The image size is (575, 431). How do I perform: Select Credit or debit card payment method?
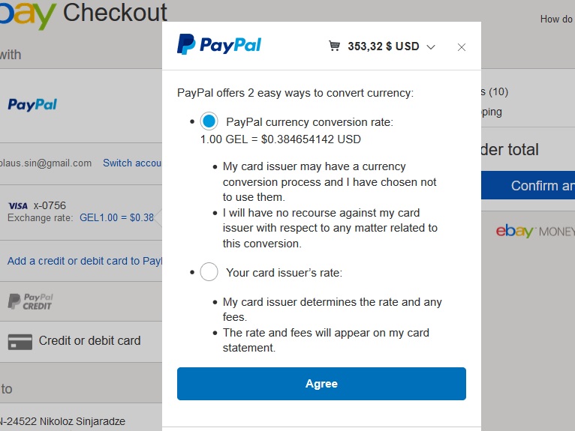[89, 341]
